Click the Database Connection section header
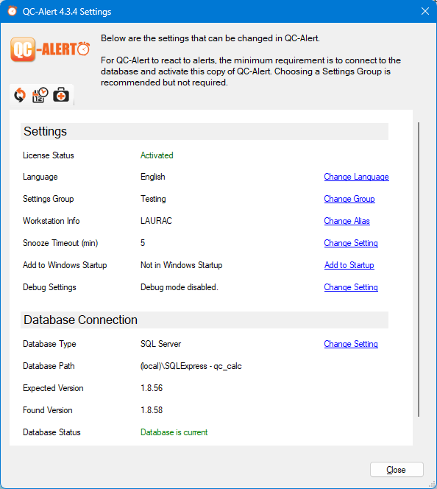 205,320
